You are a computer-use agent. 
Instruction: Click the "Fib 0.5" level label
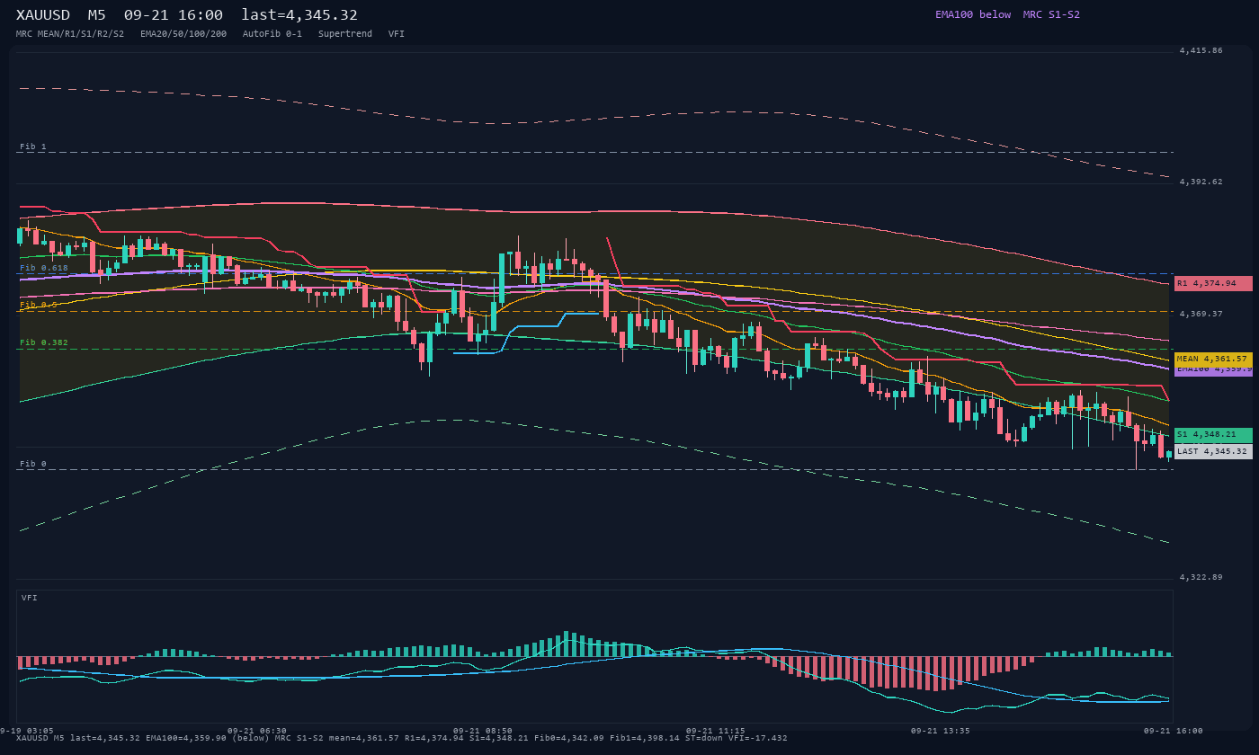(39, 306)
